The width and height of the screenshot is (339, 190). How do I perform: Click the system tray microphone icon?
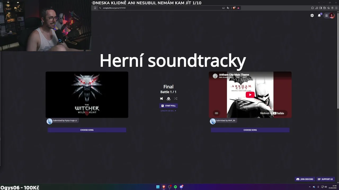[318, 187]
